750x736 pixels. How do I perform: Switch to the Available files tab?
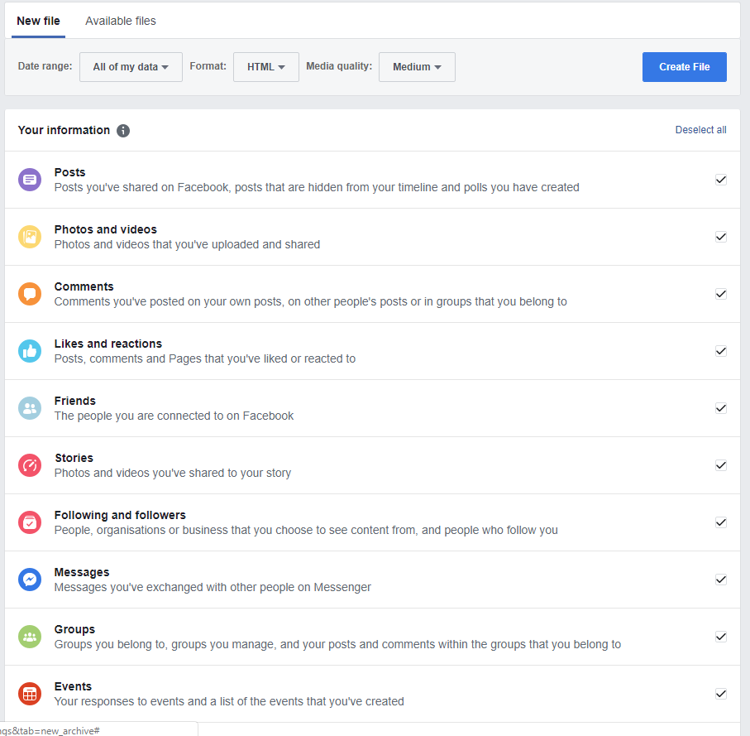[121, 21]
